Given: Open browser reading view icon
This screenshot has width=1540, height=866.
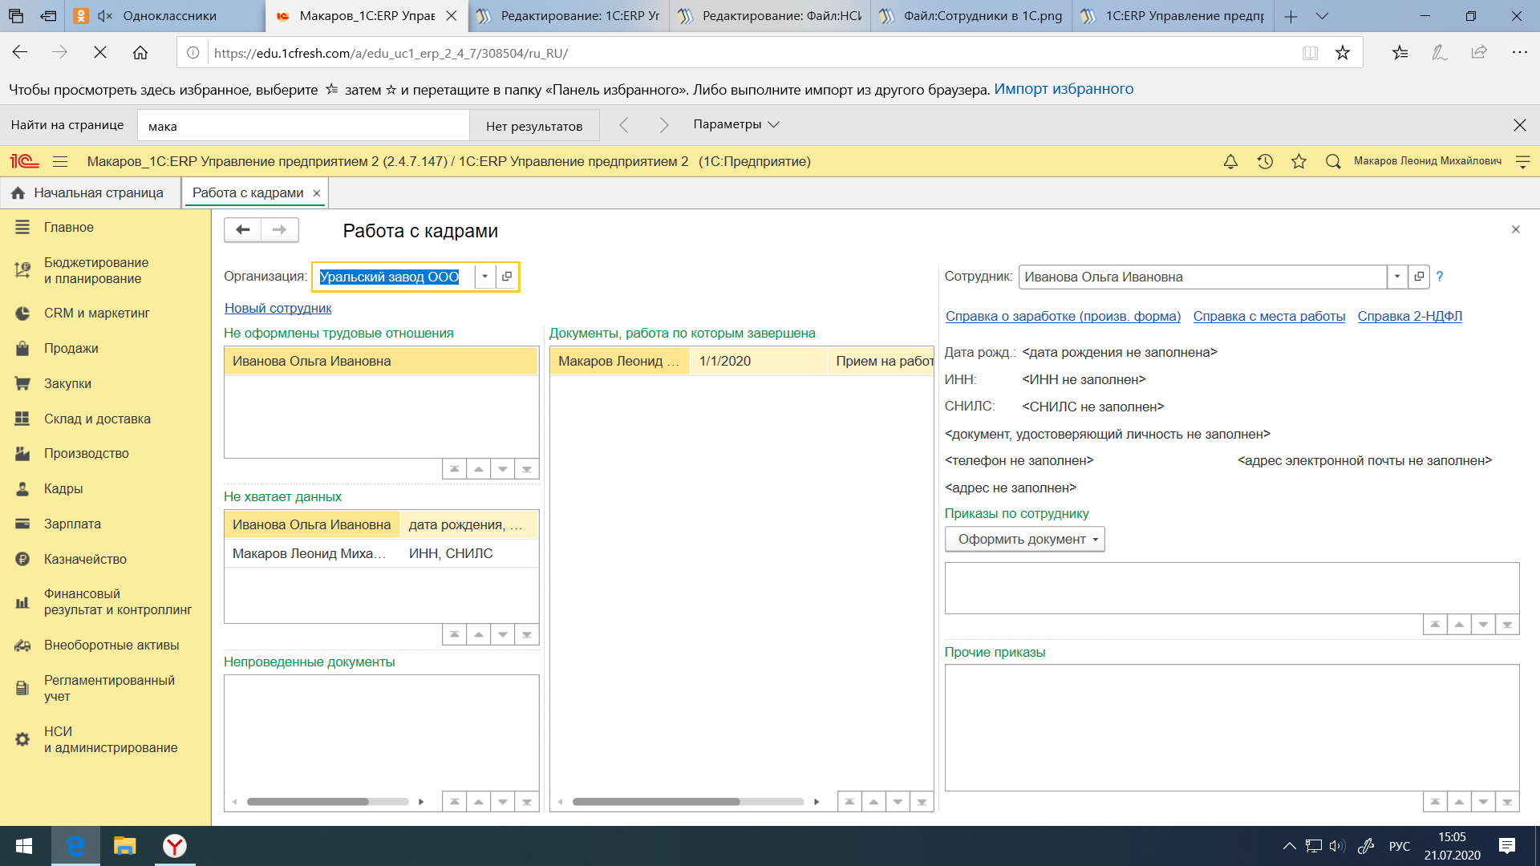Looking at the screenshot, I should [1311, 53].
